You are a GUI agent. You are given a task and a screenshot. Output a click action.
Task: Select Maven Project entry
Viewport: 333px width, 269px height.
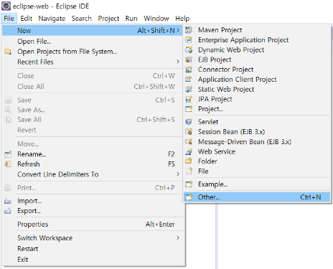coord(257,30)
